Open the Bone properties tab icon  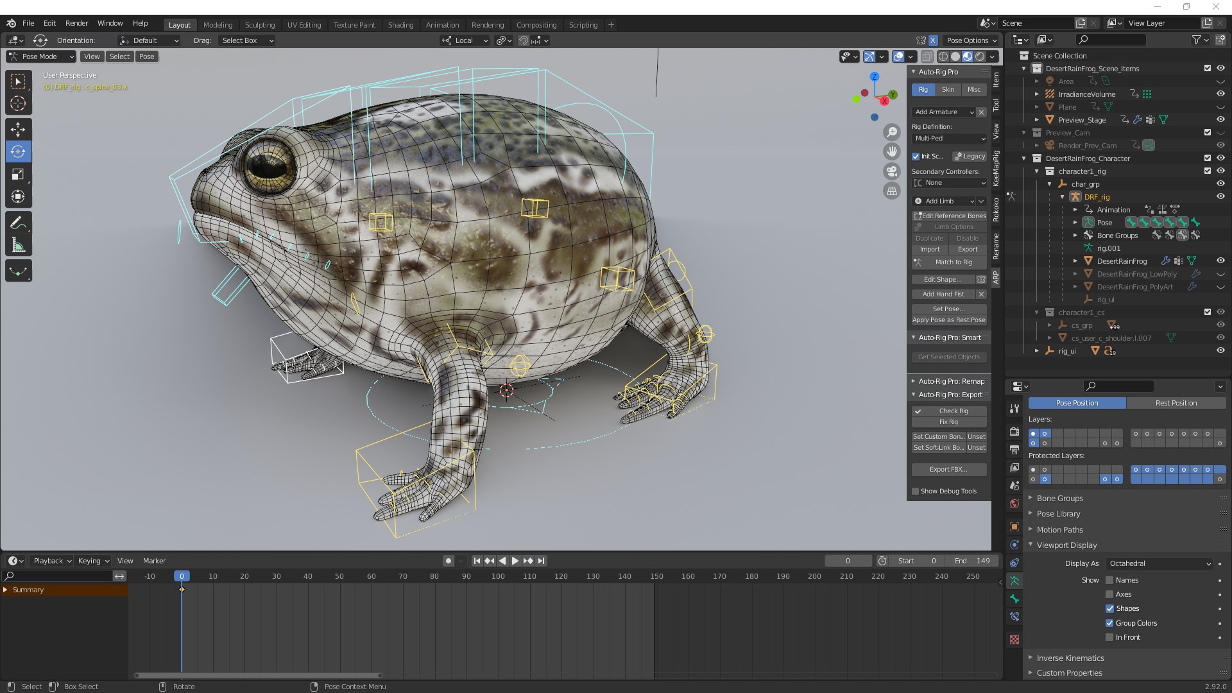[x=1014, y=599]
